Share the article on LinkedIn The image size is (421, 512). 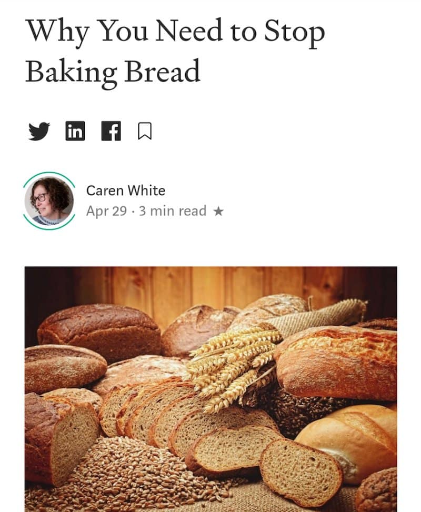click(x=75, y=131)
